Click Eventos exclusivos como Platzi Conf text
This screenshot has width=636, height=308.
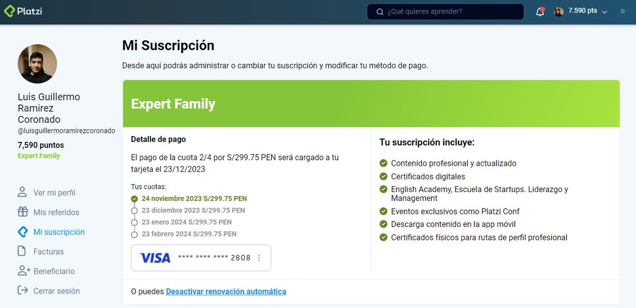(x=455, y=211)
